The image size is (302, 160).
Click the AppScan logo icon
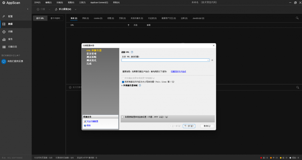pyautogui.click(x=4, y=3)
